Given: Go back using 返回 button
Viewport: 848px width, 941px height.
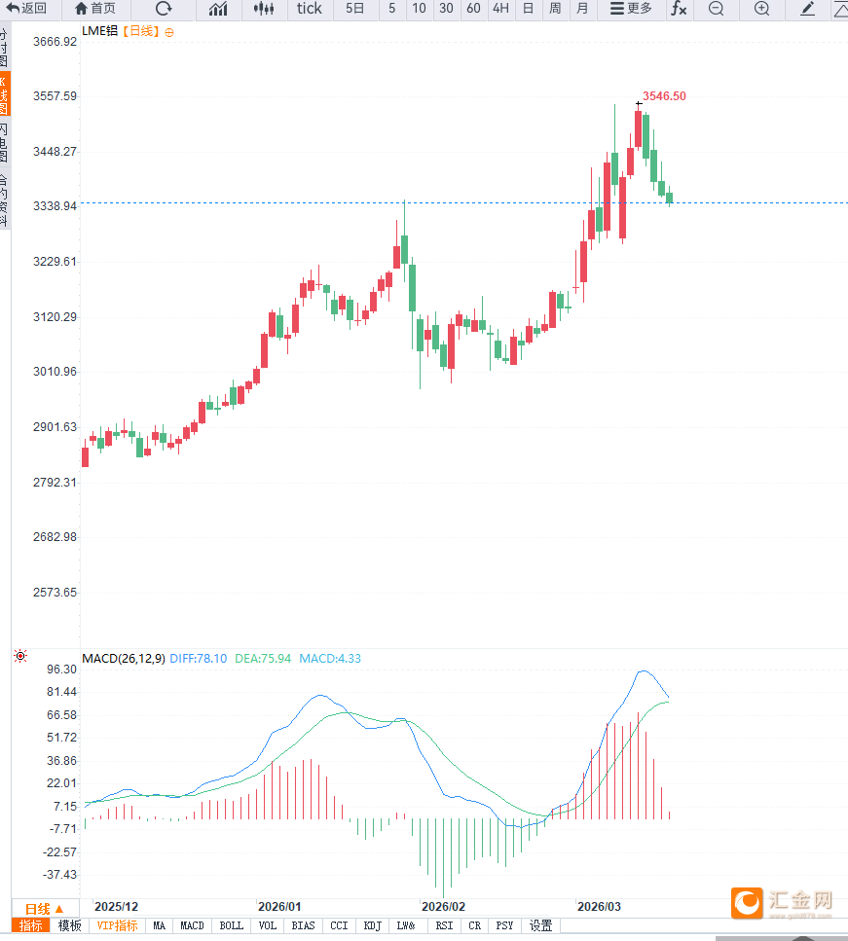Looking at the screenshot, I should 26,9.
